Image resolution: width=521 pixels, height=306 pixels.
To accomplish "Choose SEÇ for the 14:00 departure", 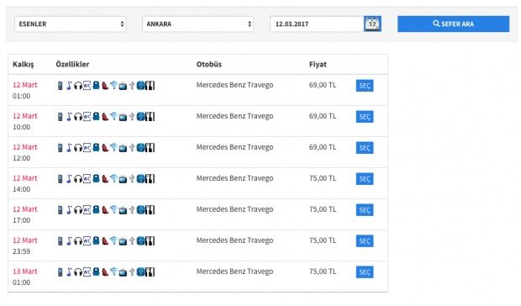I will 365,179.
